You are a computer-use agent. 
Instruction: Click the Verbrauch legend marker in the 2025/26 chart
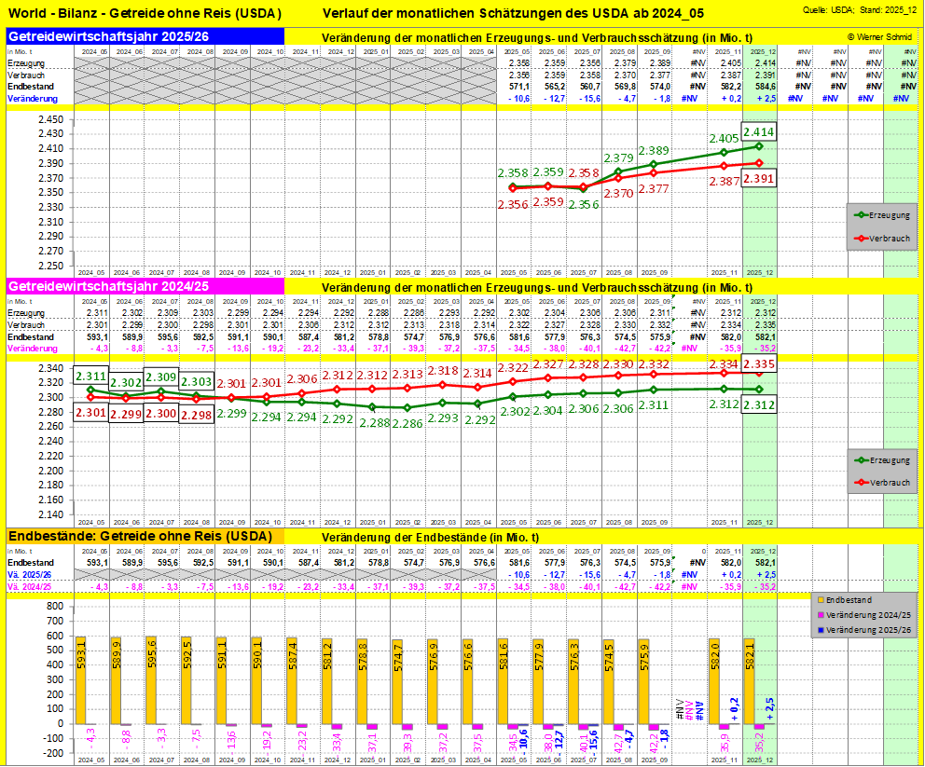861,239
